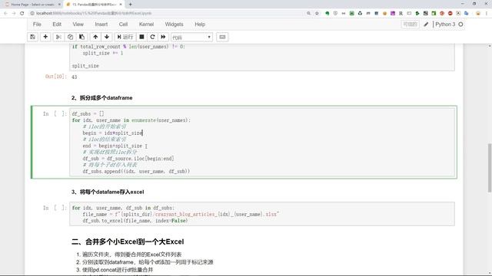This screenshot has height=276, width=492.
Task: Go back in browser history
Action: (5, 13)
